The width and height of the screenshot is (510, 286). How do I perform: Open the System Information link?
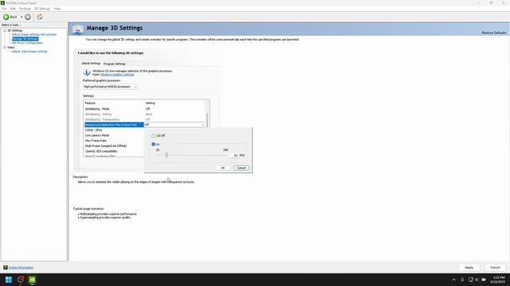point(21,268)
